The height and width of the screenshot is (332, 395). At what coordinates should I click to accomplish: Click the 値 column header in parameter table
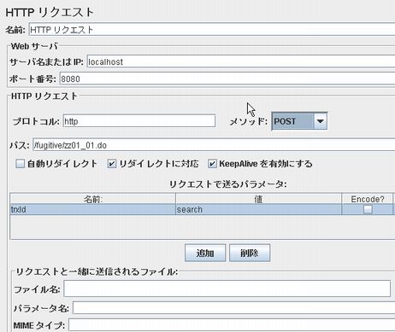coord(258,199)
